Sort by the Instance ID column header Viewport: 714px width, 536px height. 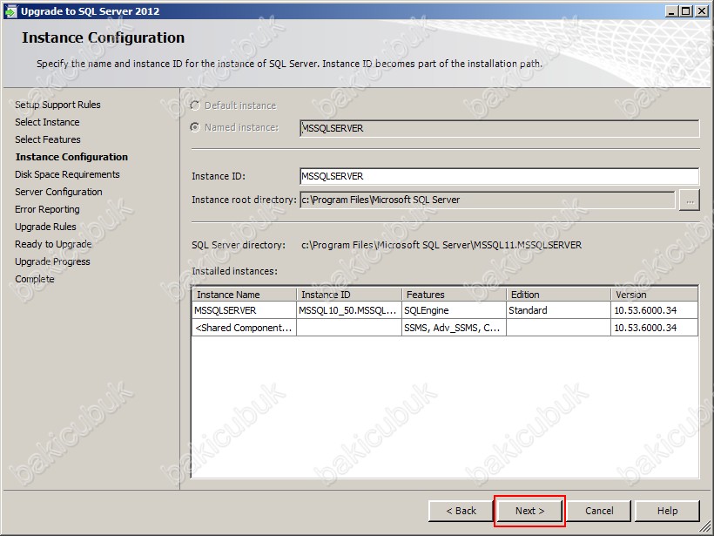point(349,295)
